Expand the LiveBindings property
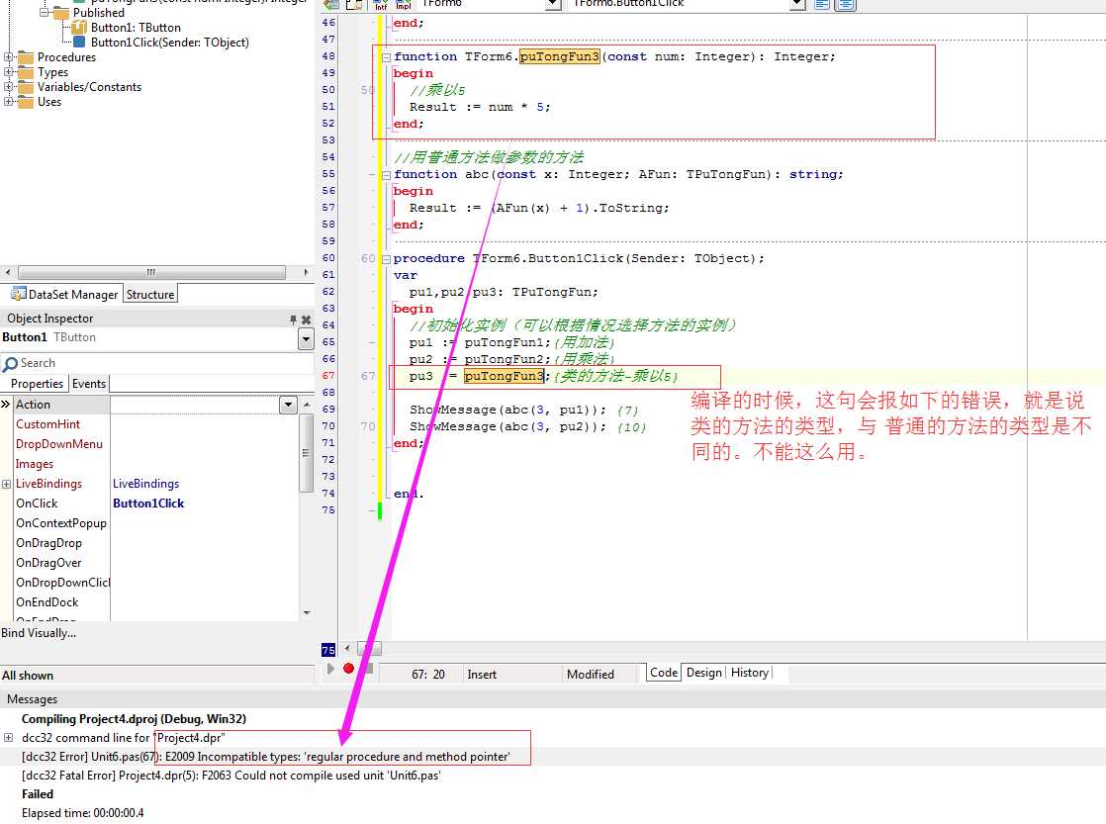1106x824 pixels. [x=6, y=484]
